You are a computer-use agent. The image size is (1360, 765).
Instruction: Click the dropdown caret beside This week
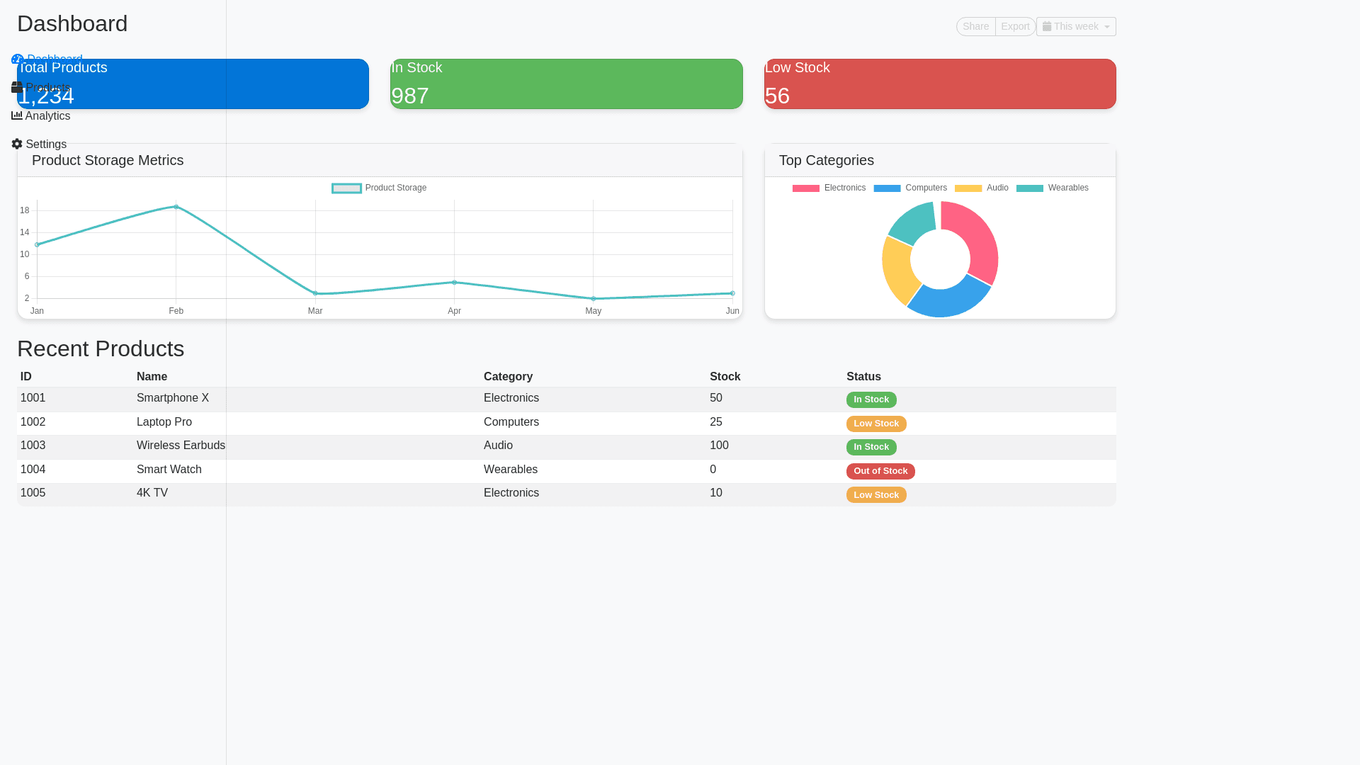point(1107,27)
